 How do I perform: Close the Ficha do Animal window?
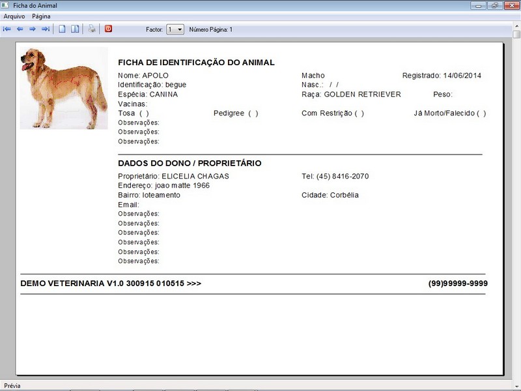(511, 6)
